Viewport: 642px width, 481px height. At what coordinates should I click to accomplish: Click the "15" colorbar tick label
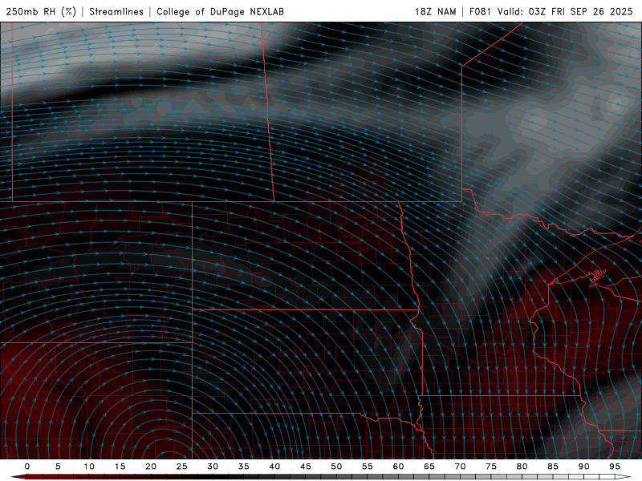click(x=120, y=467)
